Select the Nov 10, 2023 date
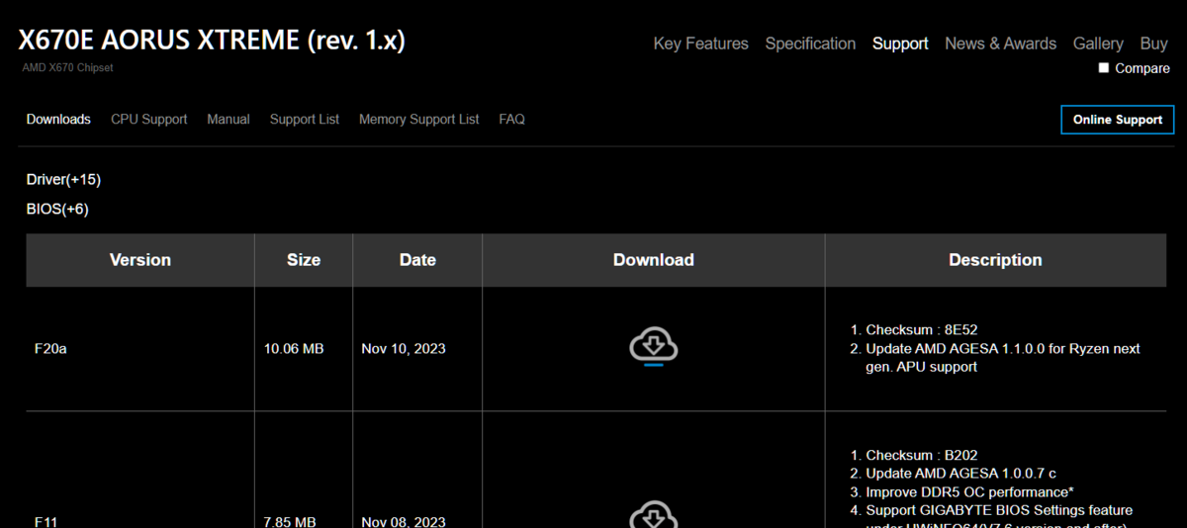Viewport: 1187px width, 528px height. pyautogui.click(x=404, y=349)
